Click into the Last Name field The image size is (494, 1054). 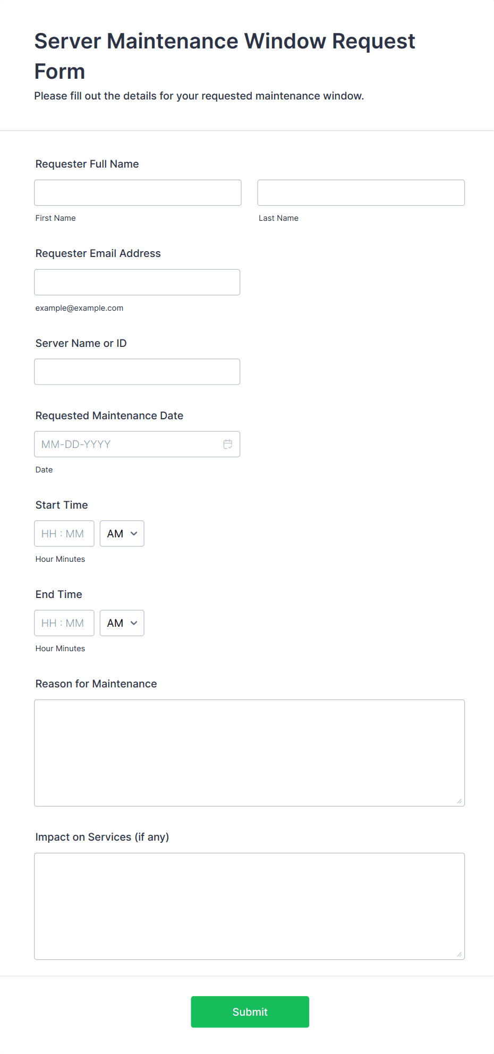pos(361,193)
